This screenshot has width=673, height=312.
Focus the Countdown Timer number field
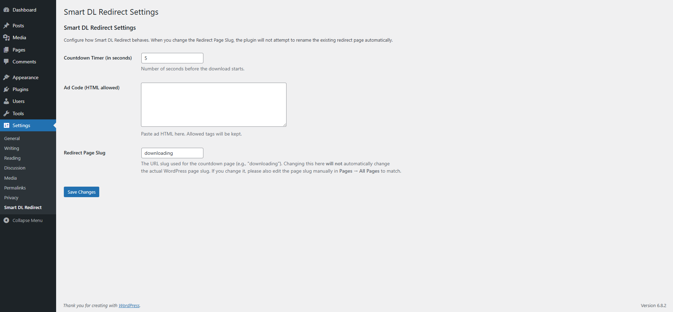point(172,58)
